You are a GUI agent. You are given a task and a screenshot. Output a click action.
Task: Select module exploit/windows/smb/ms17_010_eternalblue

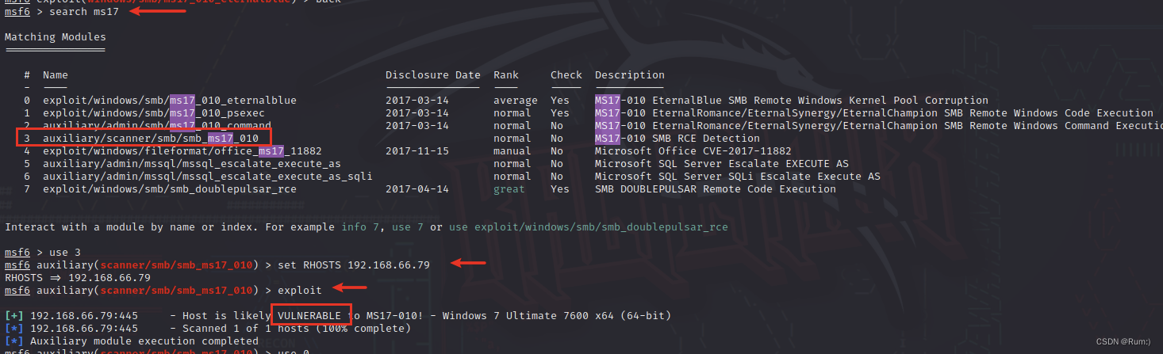click(170, 101)
